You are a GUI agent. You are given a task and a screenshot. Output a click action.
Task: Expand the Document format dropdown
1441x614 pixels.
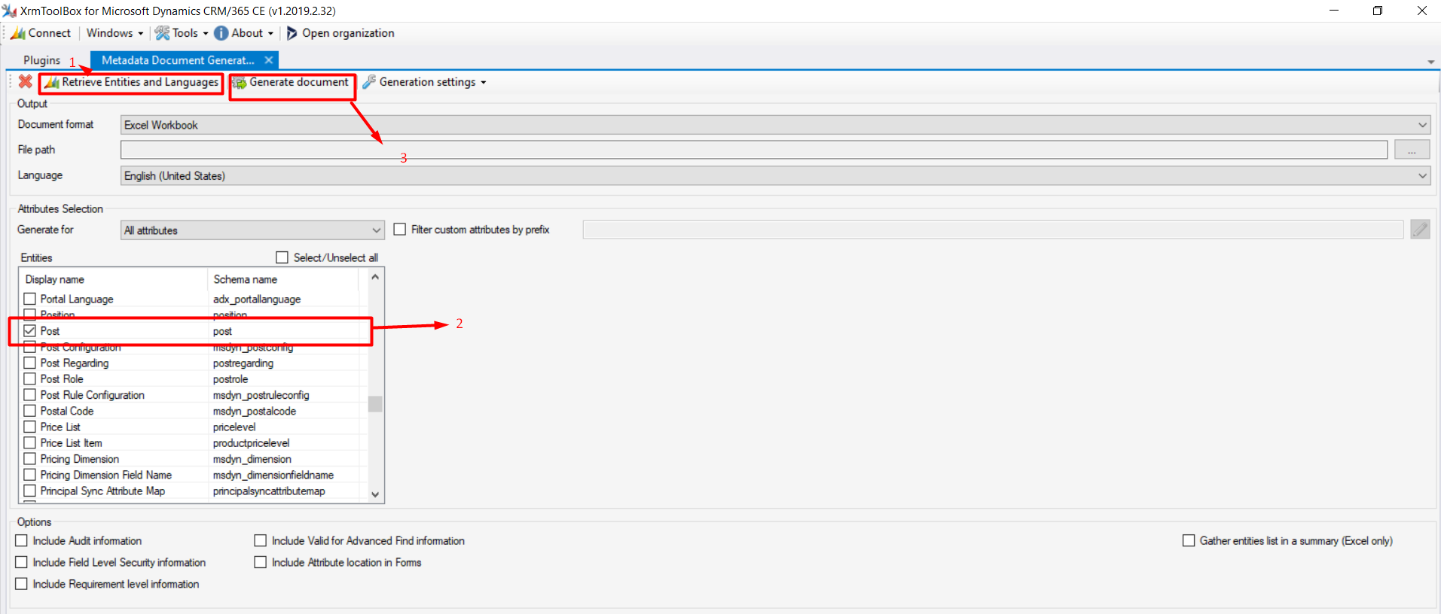[1422, 125]
